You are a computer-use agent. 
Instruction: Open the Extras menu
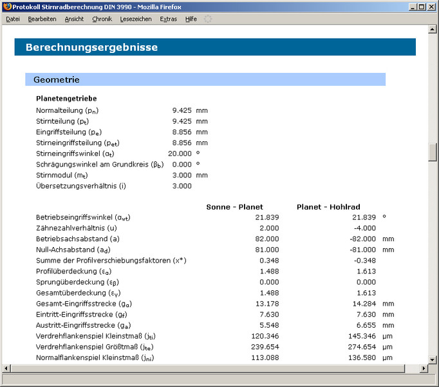(x=169, y=19)
